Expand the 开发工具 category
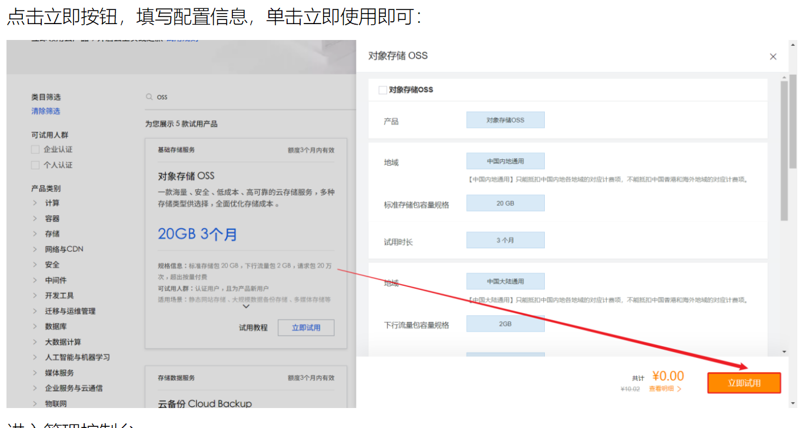Viewport: 802px width, 428px height. click(x=35, y=295)
